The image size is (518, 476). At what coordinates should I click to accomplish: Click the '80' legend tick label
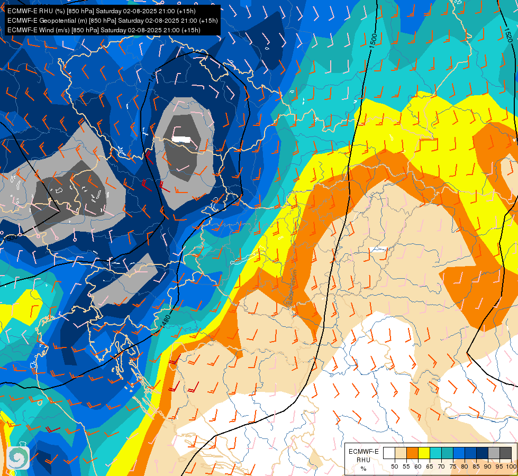465,466
